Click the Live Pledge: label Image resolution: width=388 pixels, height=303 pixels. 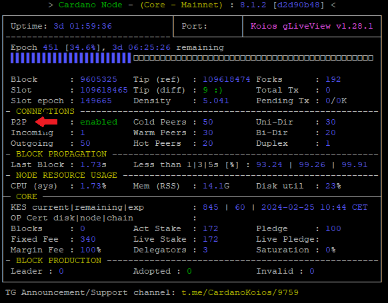tap(288, 239)
